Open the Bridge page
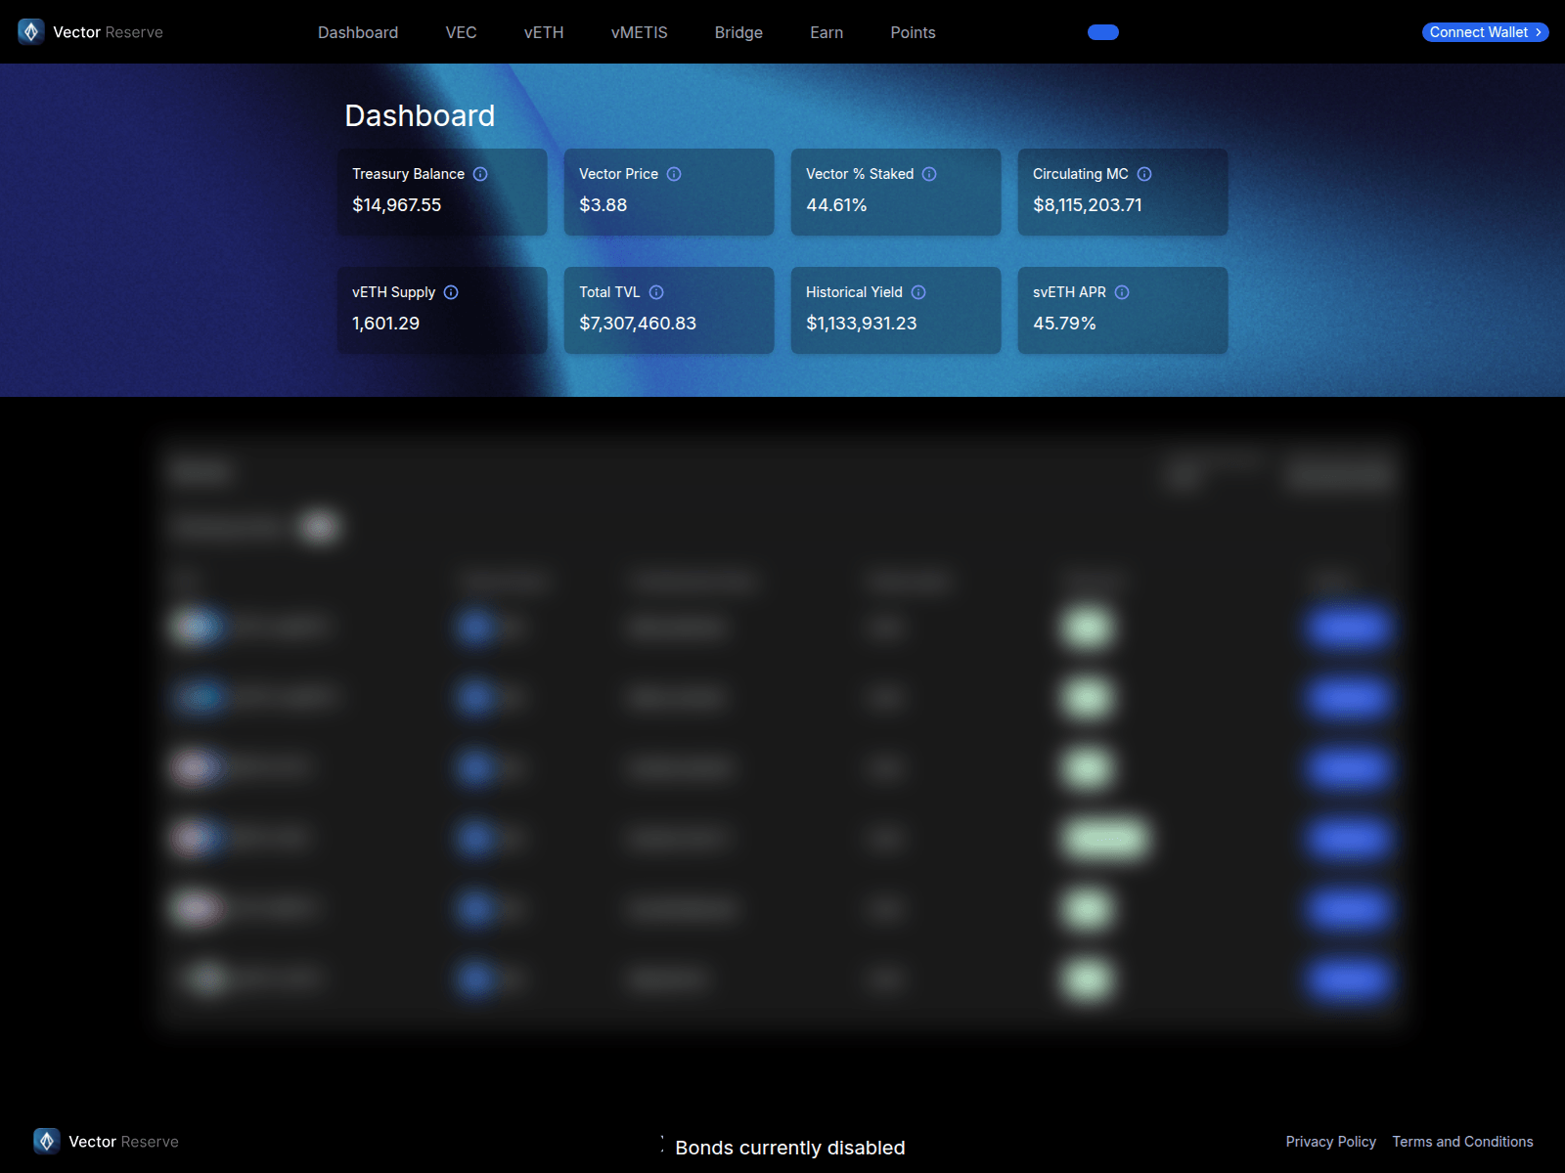 (x=738, y=32)
